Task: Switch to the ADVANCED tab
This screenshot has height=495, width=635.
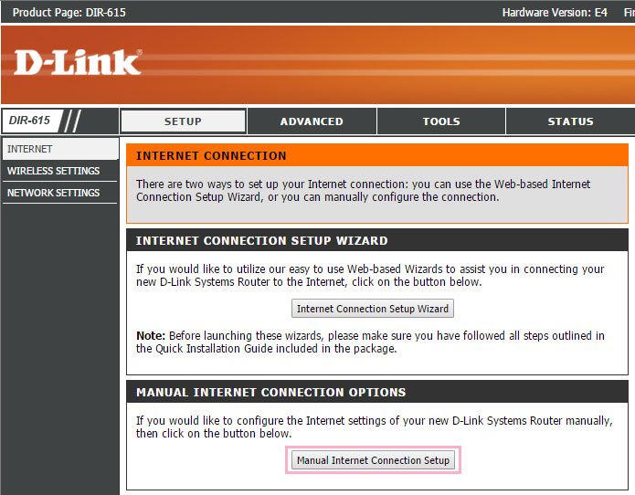Action: (312, 121)
